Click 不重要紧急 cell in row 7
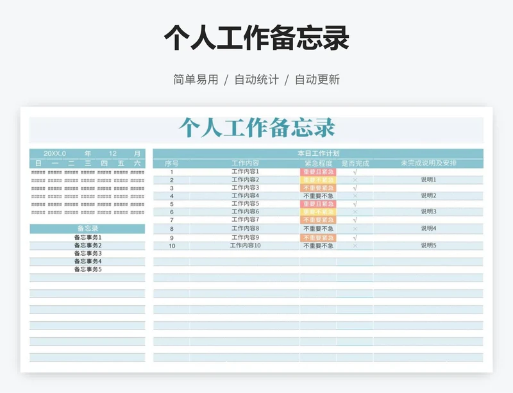 pos(318,220)
